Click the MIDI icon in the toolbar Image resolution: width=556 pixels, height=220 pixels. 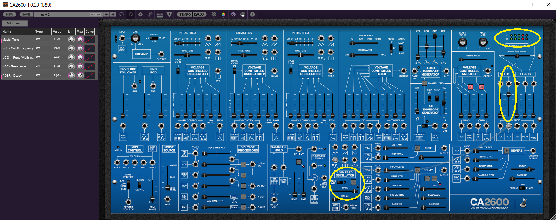(159, 14)
